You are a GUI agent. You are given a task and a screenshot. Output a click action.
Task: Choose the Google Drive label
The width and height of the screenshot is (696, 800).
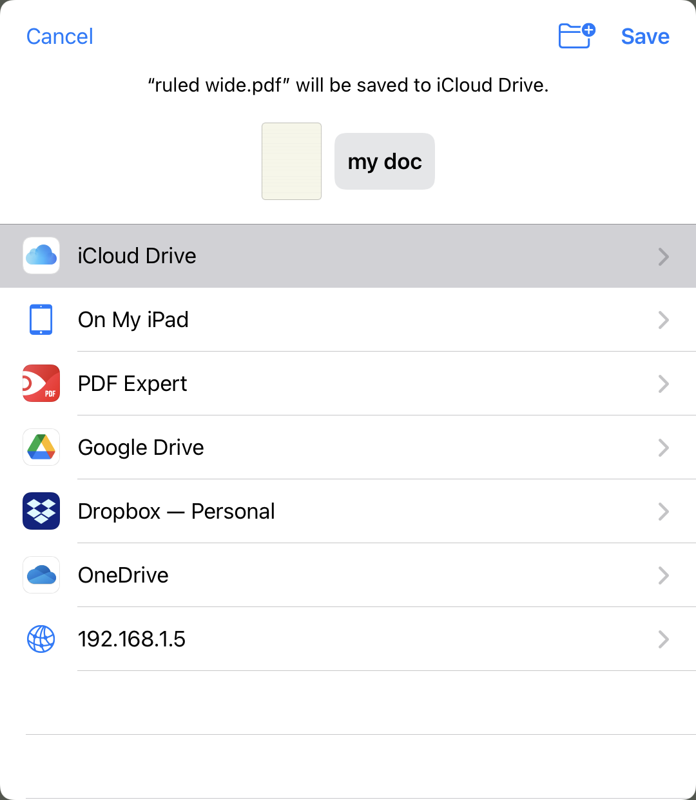pyautogui.click(x=140, y=448)
